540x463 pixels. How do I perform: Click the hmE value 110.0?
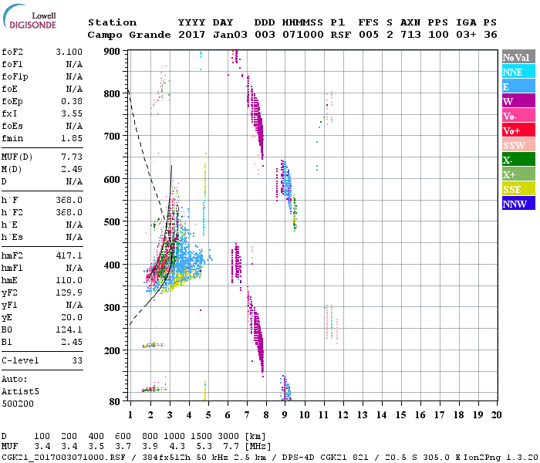[x=69, y=281]
